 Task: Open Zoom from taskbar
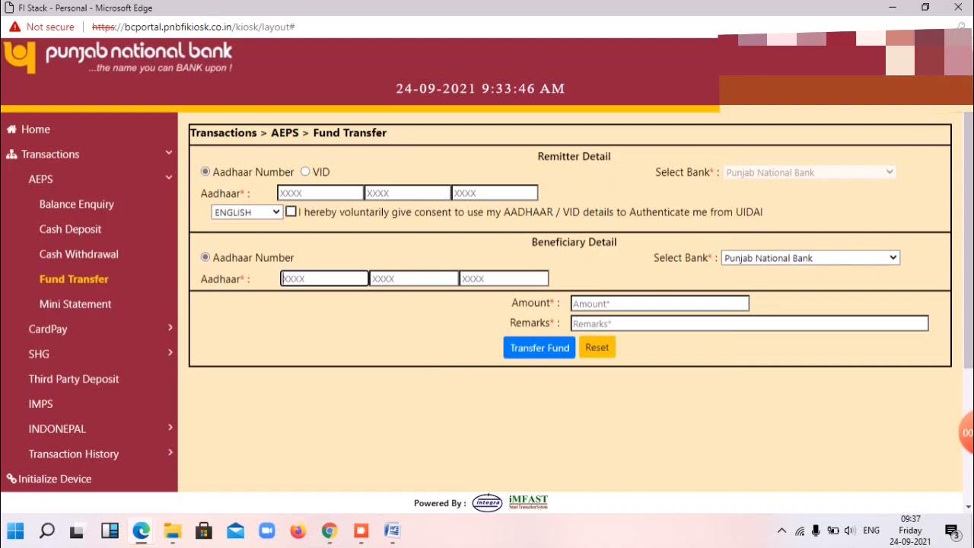[x=267, y=530]
